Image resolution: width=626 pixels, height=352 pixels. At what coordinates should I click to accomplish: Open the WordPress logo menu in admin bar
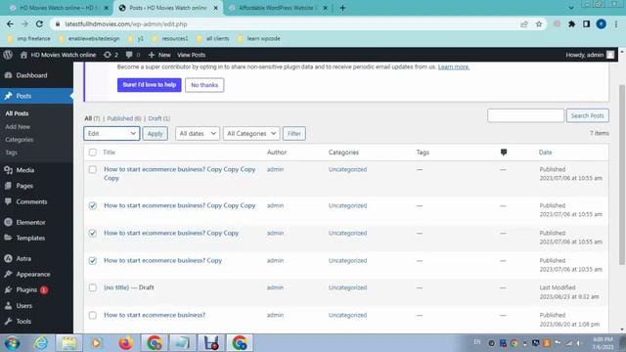point(8,55)
